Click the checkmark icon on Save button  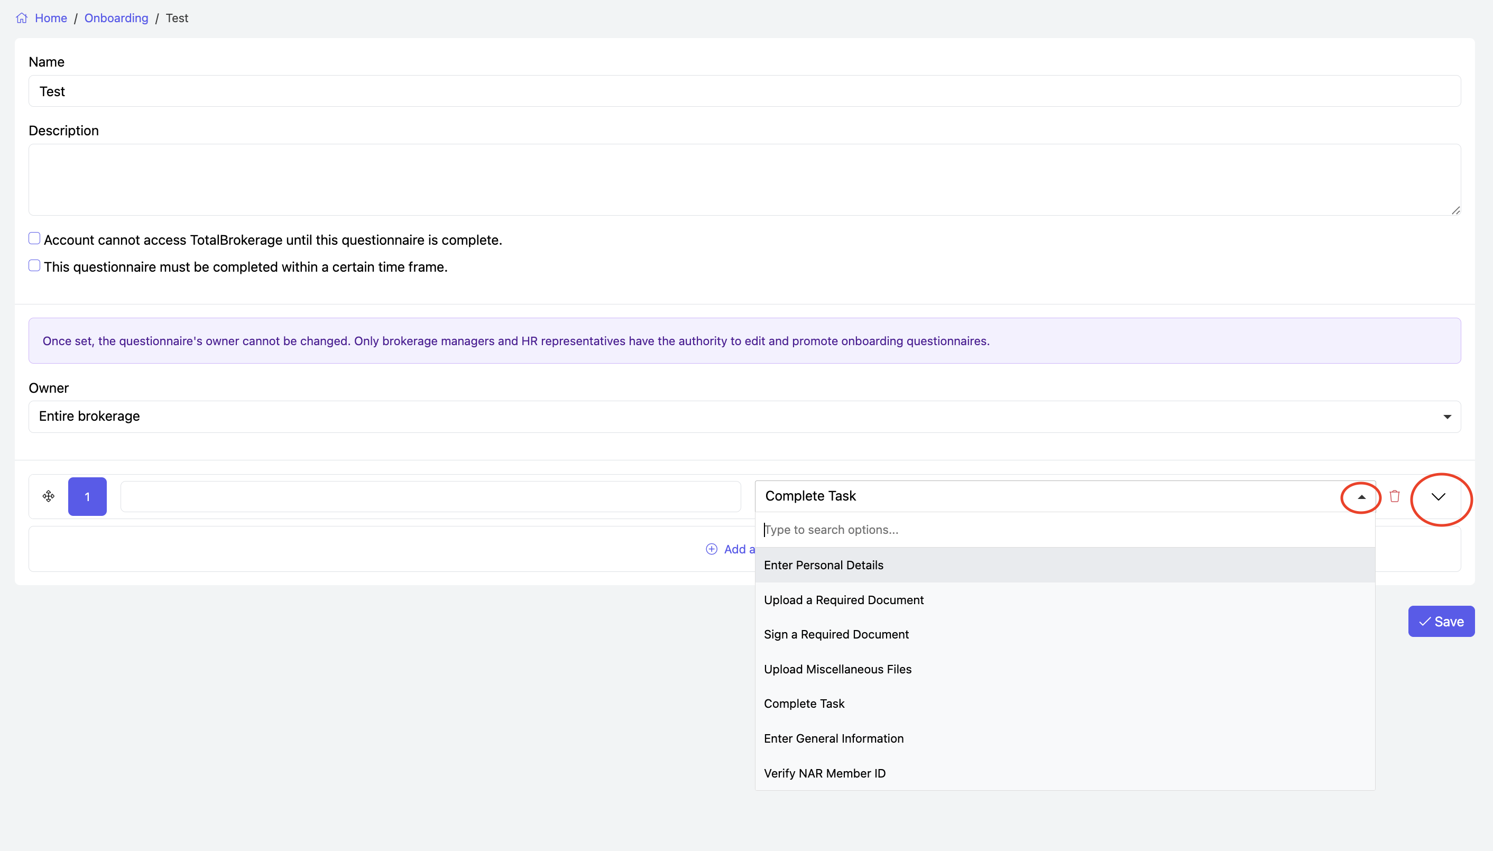[1425, 621]
